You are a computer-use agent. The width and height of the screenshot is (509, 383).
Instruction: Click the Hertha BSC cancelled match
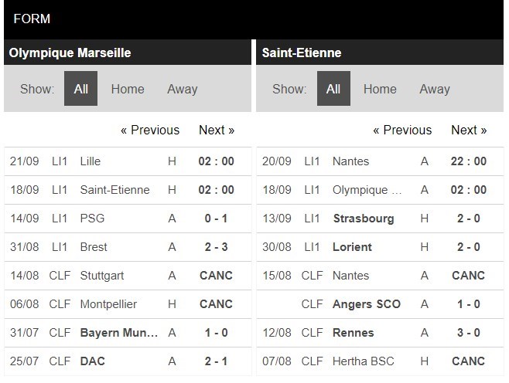coord(468,361)
